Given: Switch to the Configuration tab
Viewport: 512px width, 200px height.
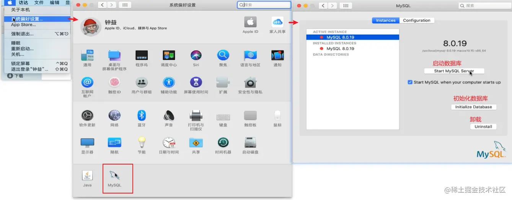Looking at the screenshot, I should pos(417,21).
